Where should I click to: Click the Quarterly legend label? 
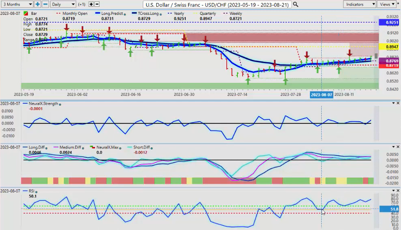click(208, 13)
